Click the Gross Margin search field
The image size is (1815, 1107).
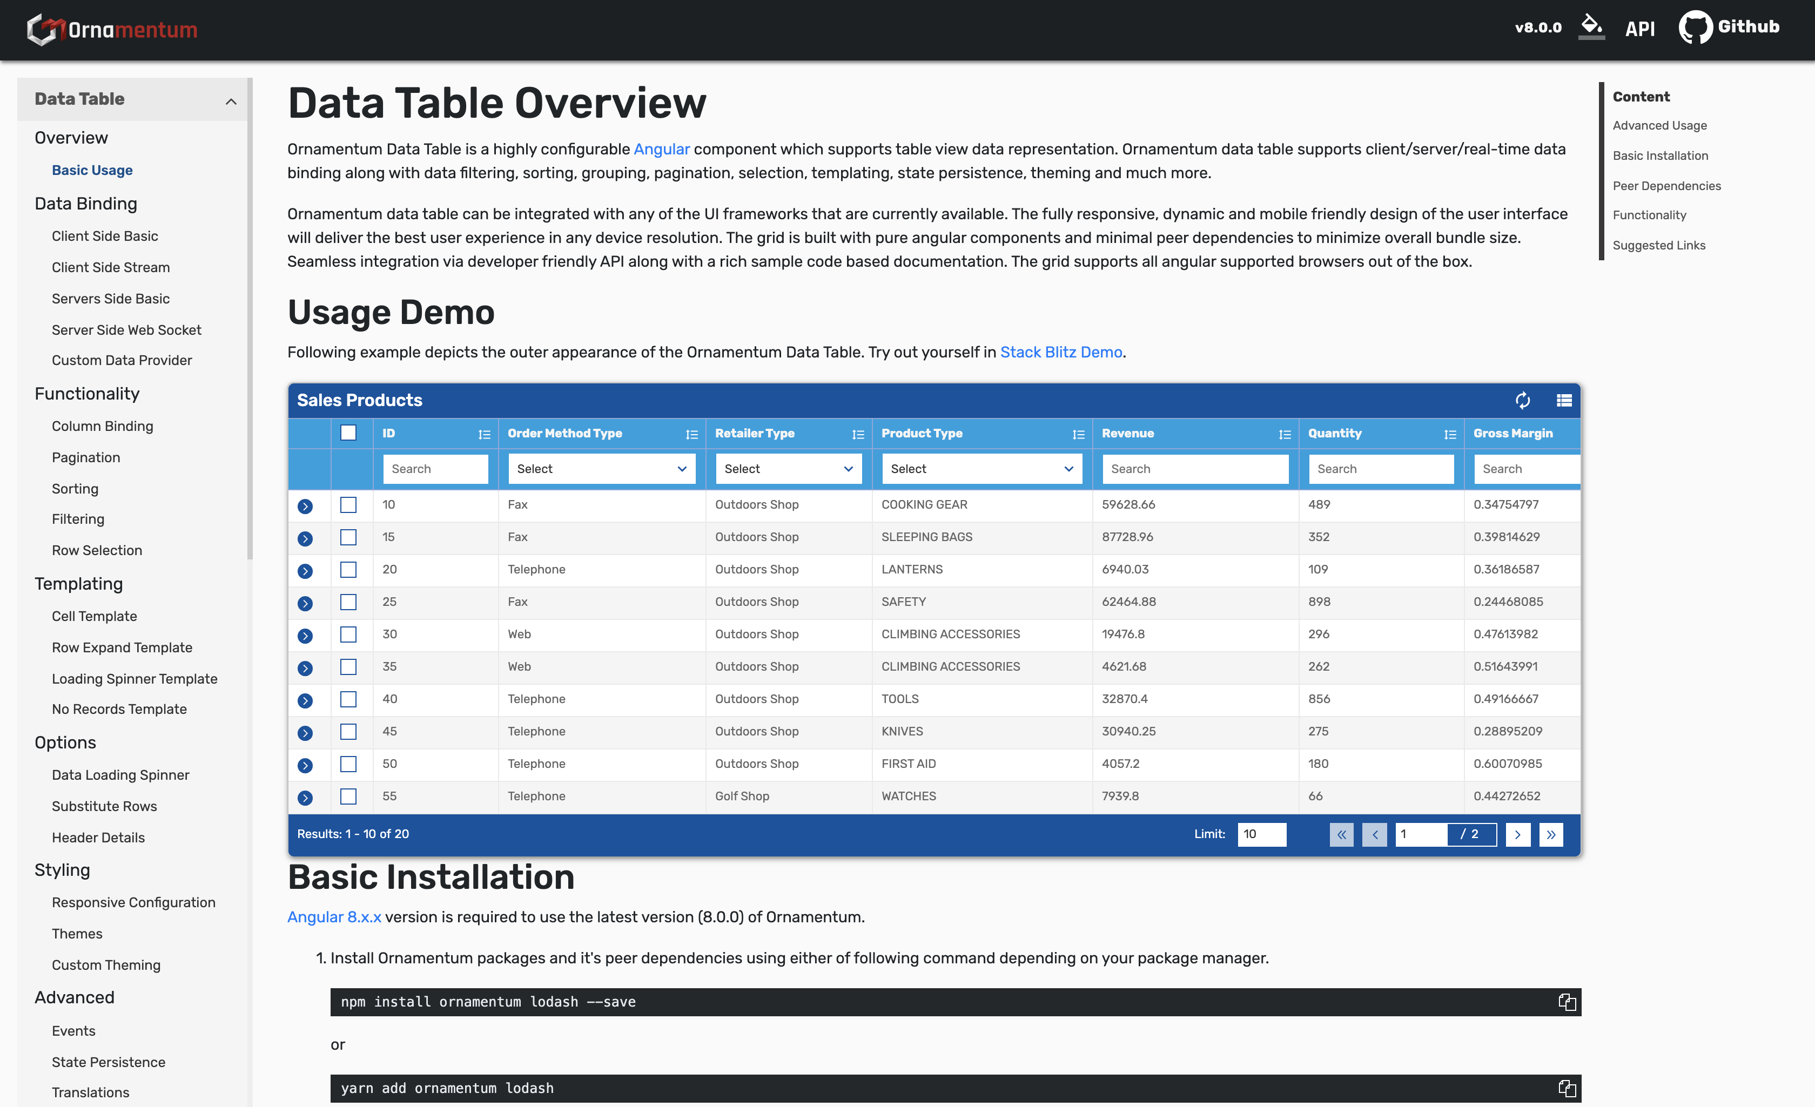coord(1527,469)
